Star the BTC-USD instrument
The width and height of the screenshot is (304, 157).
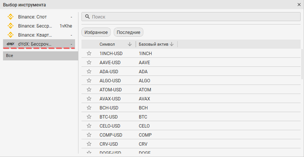click(89, 117)
